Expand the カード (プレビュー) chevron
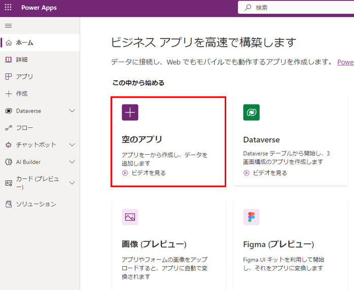The height and width of the screenshot is (290, 354). point(72,183)
